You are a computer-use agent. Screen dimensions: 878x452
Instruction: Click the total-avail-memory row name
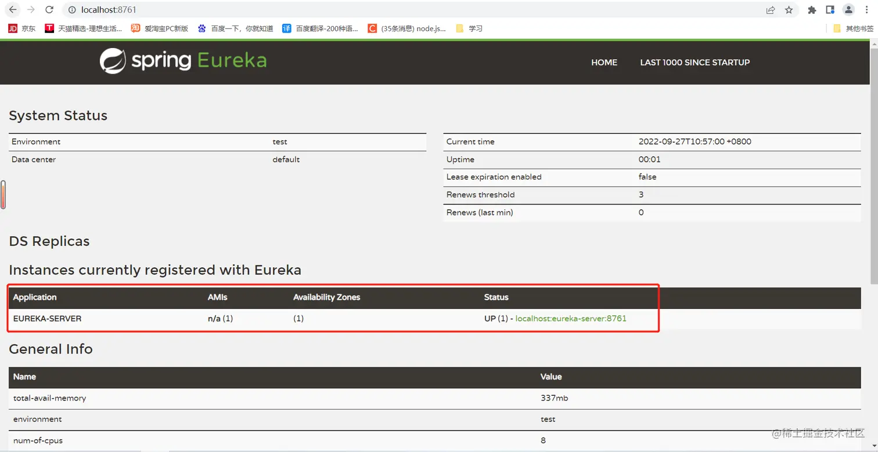click(49, 398)
